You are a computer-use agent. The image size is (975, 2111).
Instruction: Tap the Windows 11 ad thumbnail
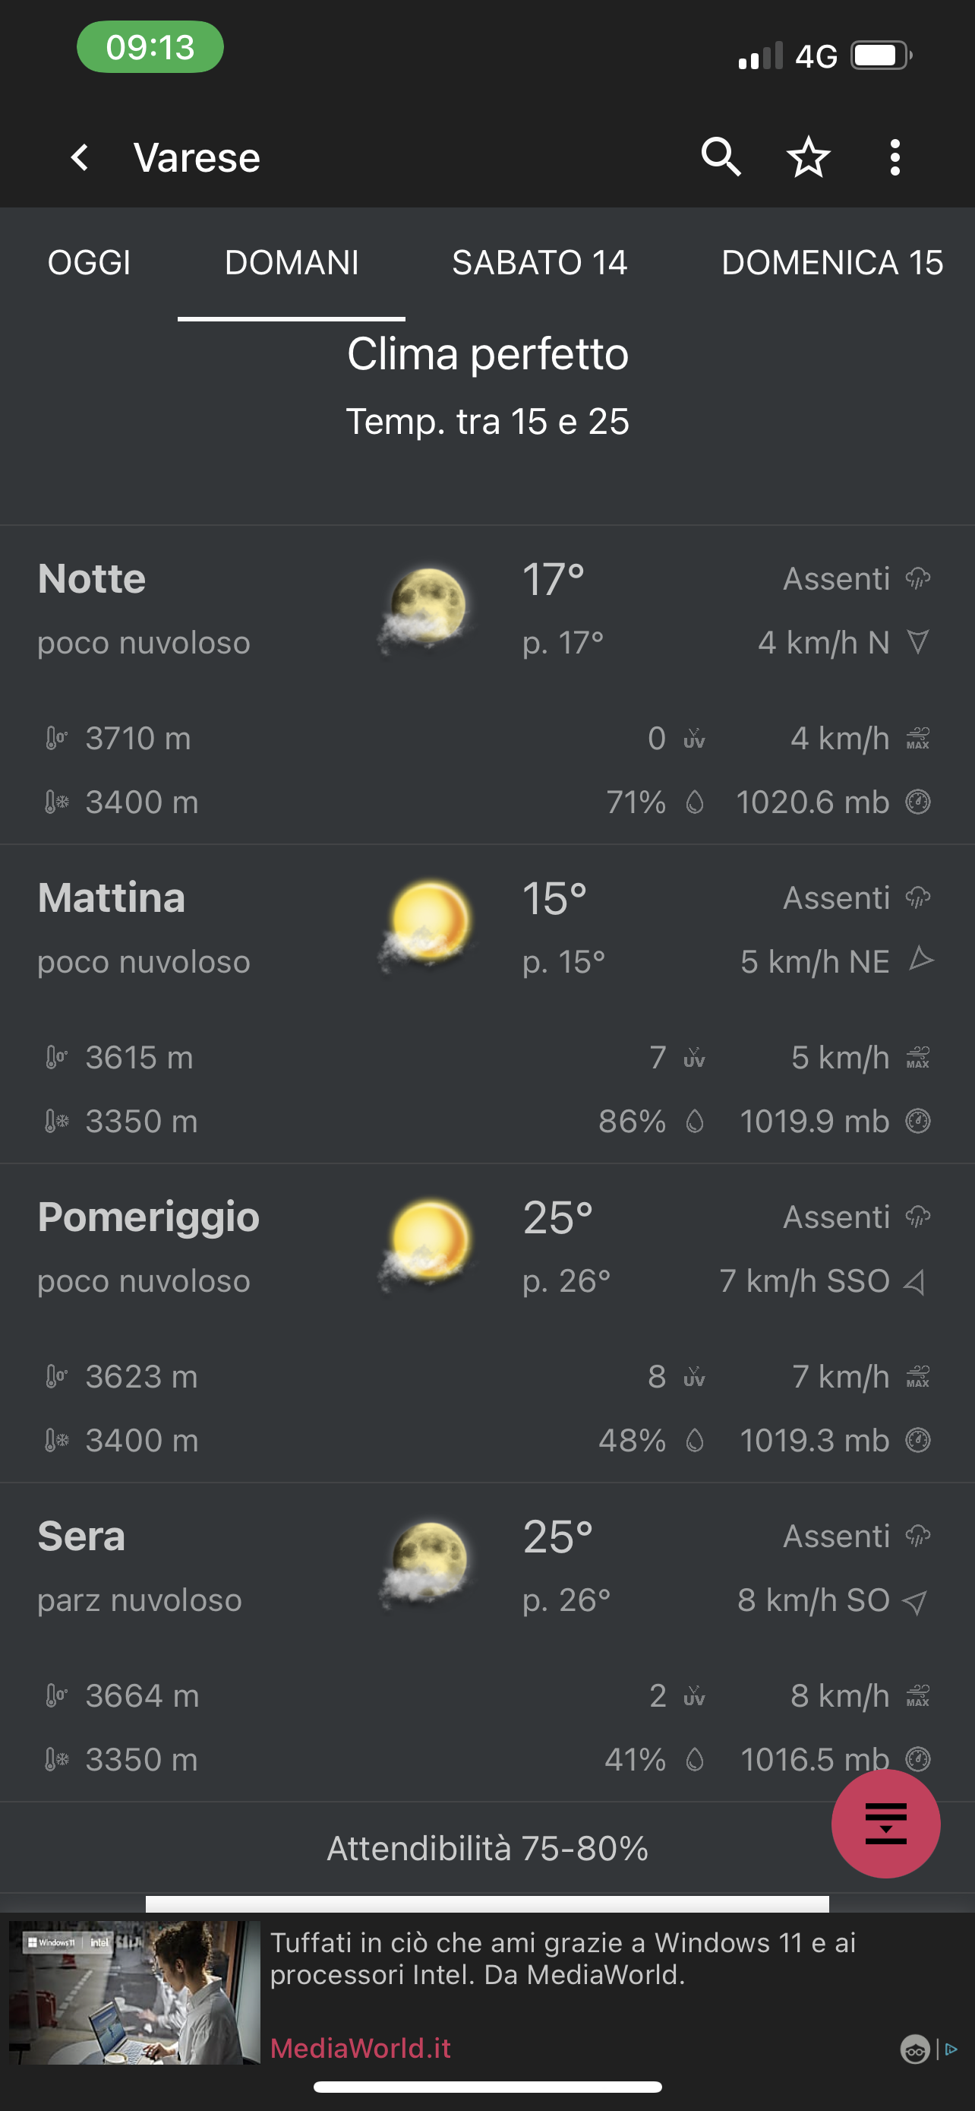tap(134, 1992)
